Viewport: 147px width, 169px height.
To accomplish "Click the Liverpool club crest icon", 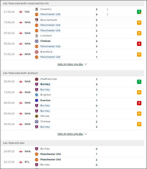I will tap(36, 36).
